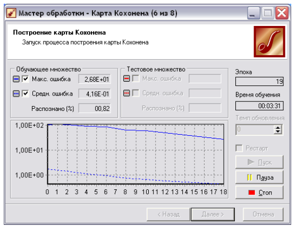Click the training Распознано value 00,82
Viewport: 296px width, 226px height.
pos(95,108)
